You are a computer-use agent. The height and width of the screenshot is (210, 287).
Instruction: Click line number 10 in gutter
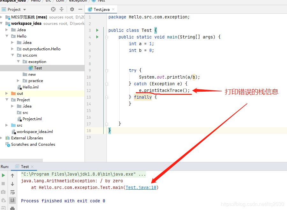[89, 77]
